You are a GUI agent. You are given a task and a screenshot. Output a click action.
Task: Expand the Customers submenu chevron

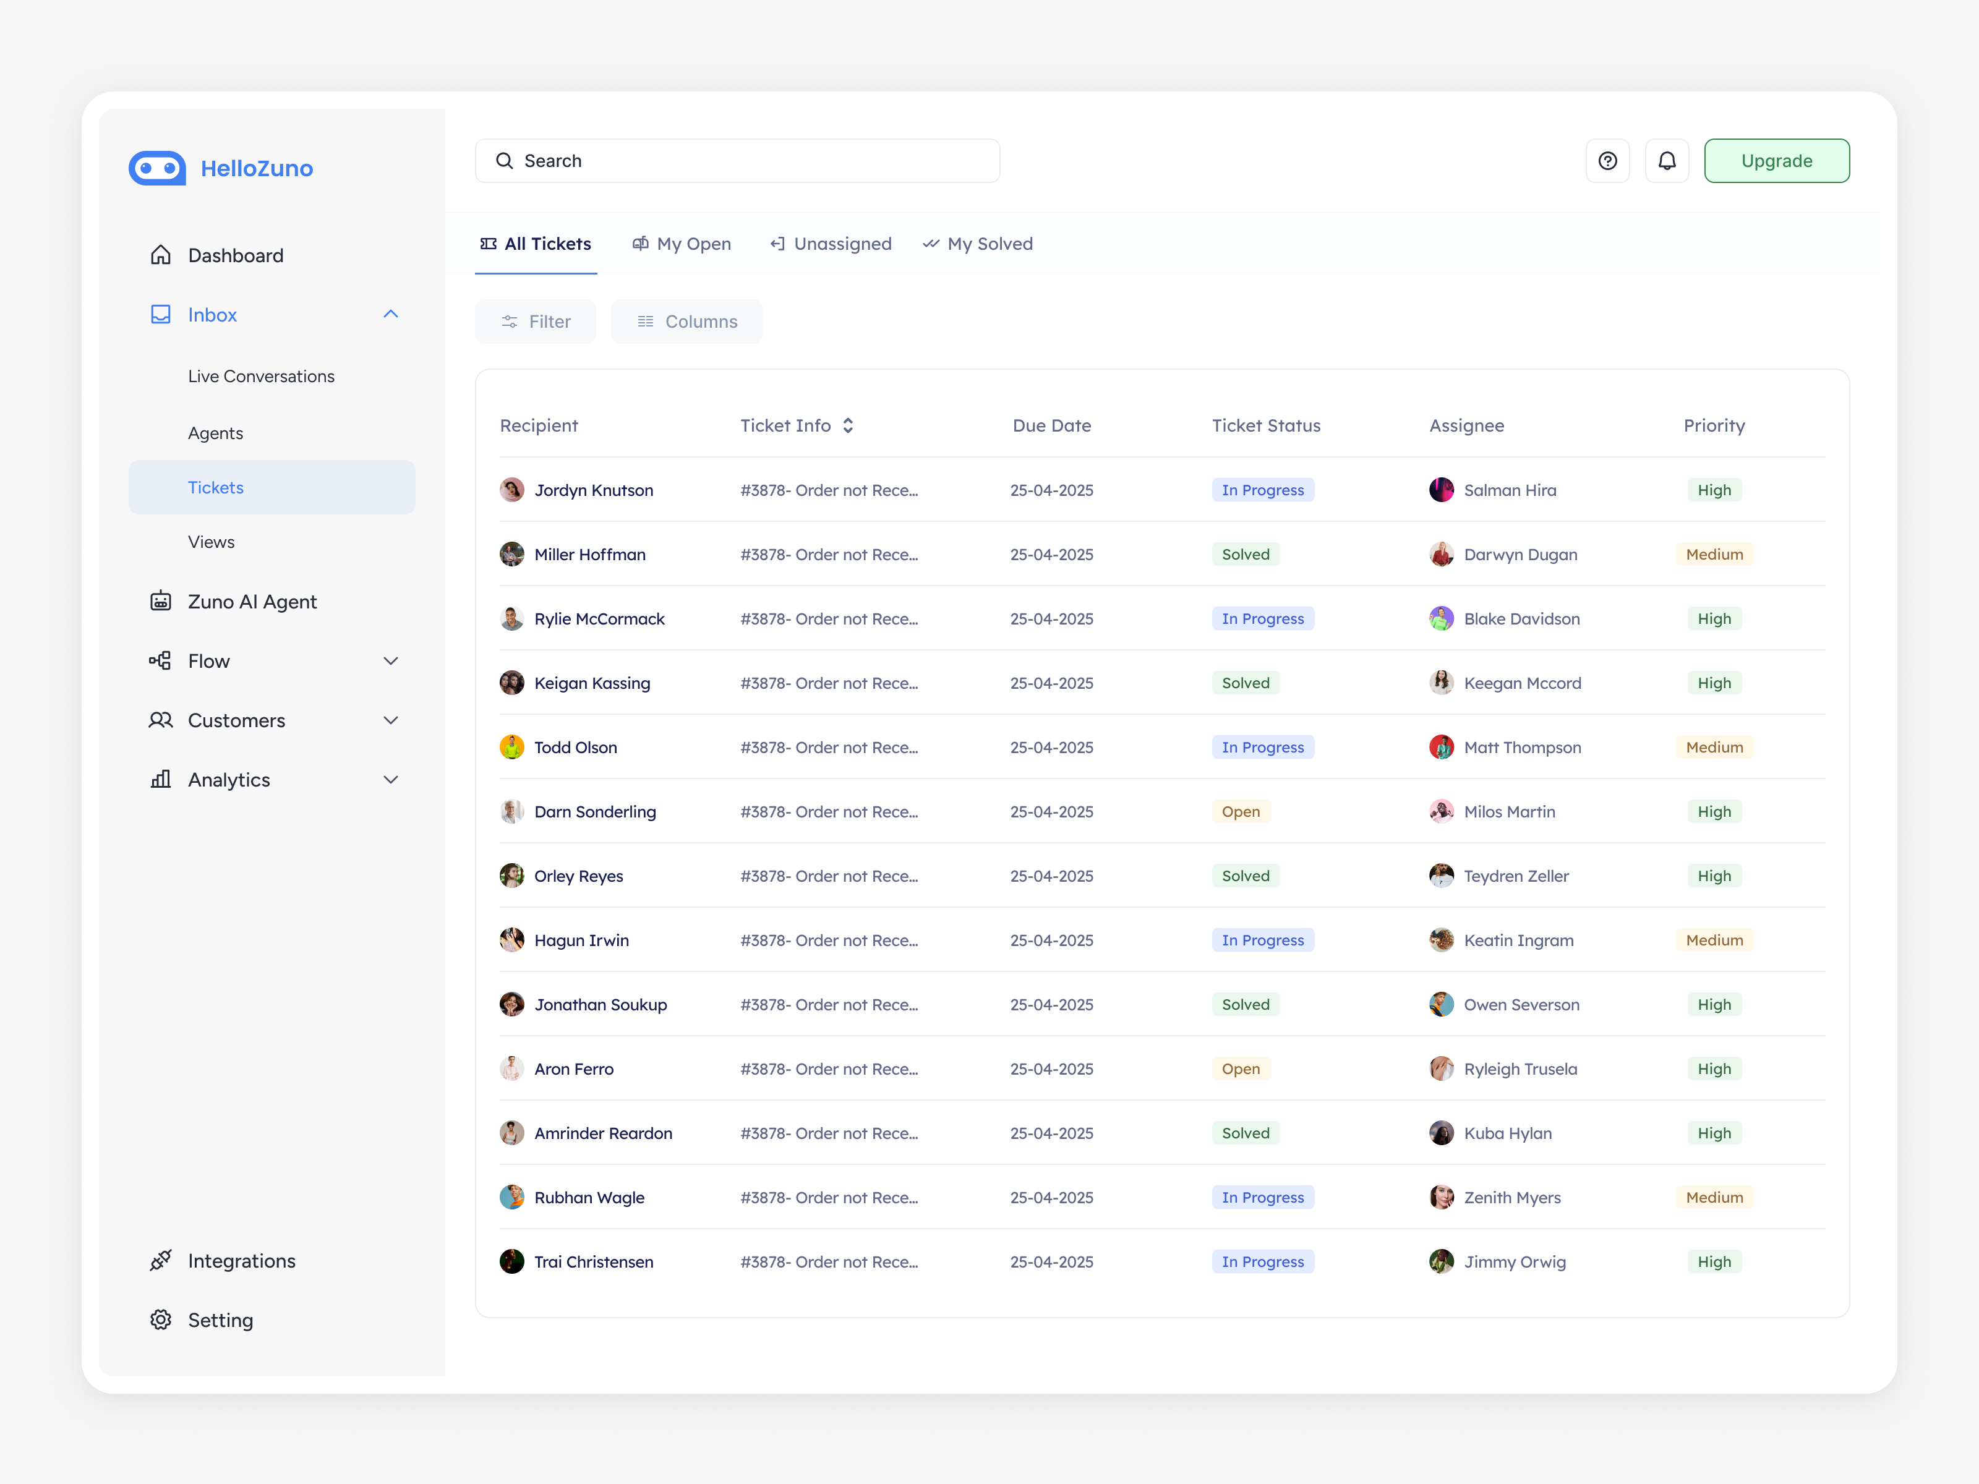click(x=391, y=720)
